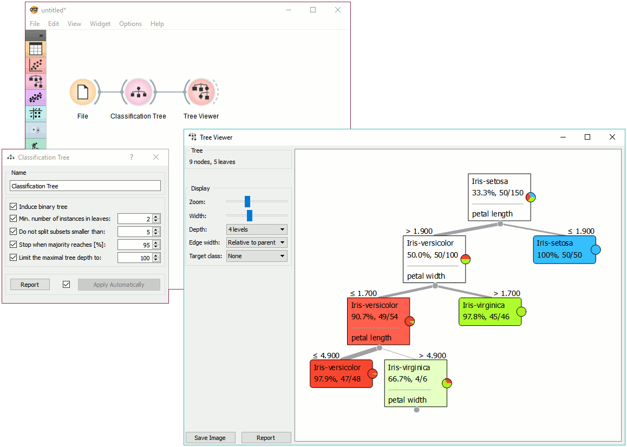Image resolution: width=627 pixels, height=447 pixels.
Task: Open the Evaluate category in toolbox
Action: tap(36, 114)
